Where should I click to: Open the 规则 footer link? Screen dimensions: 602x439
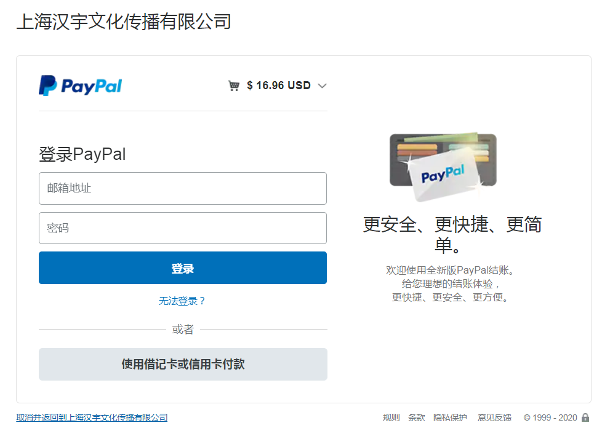point(391,417)
